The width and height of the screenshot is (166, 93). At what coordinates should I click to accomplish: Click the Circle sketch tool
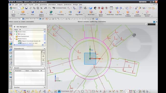82,91
